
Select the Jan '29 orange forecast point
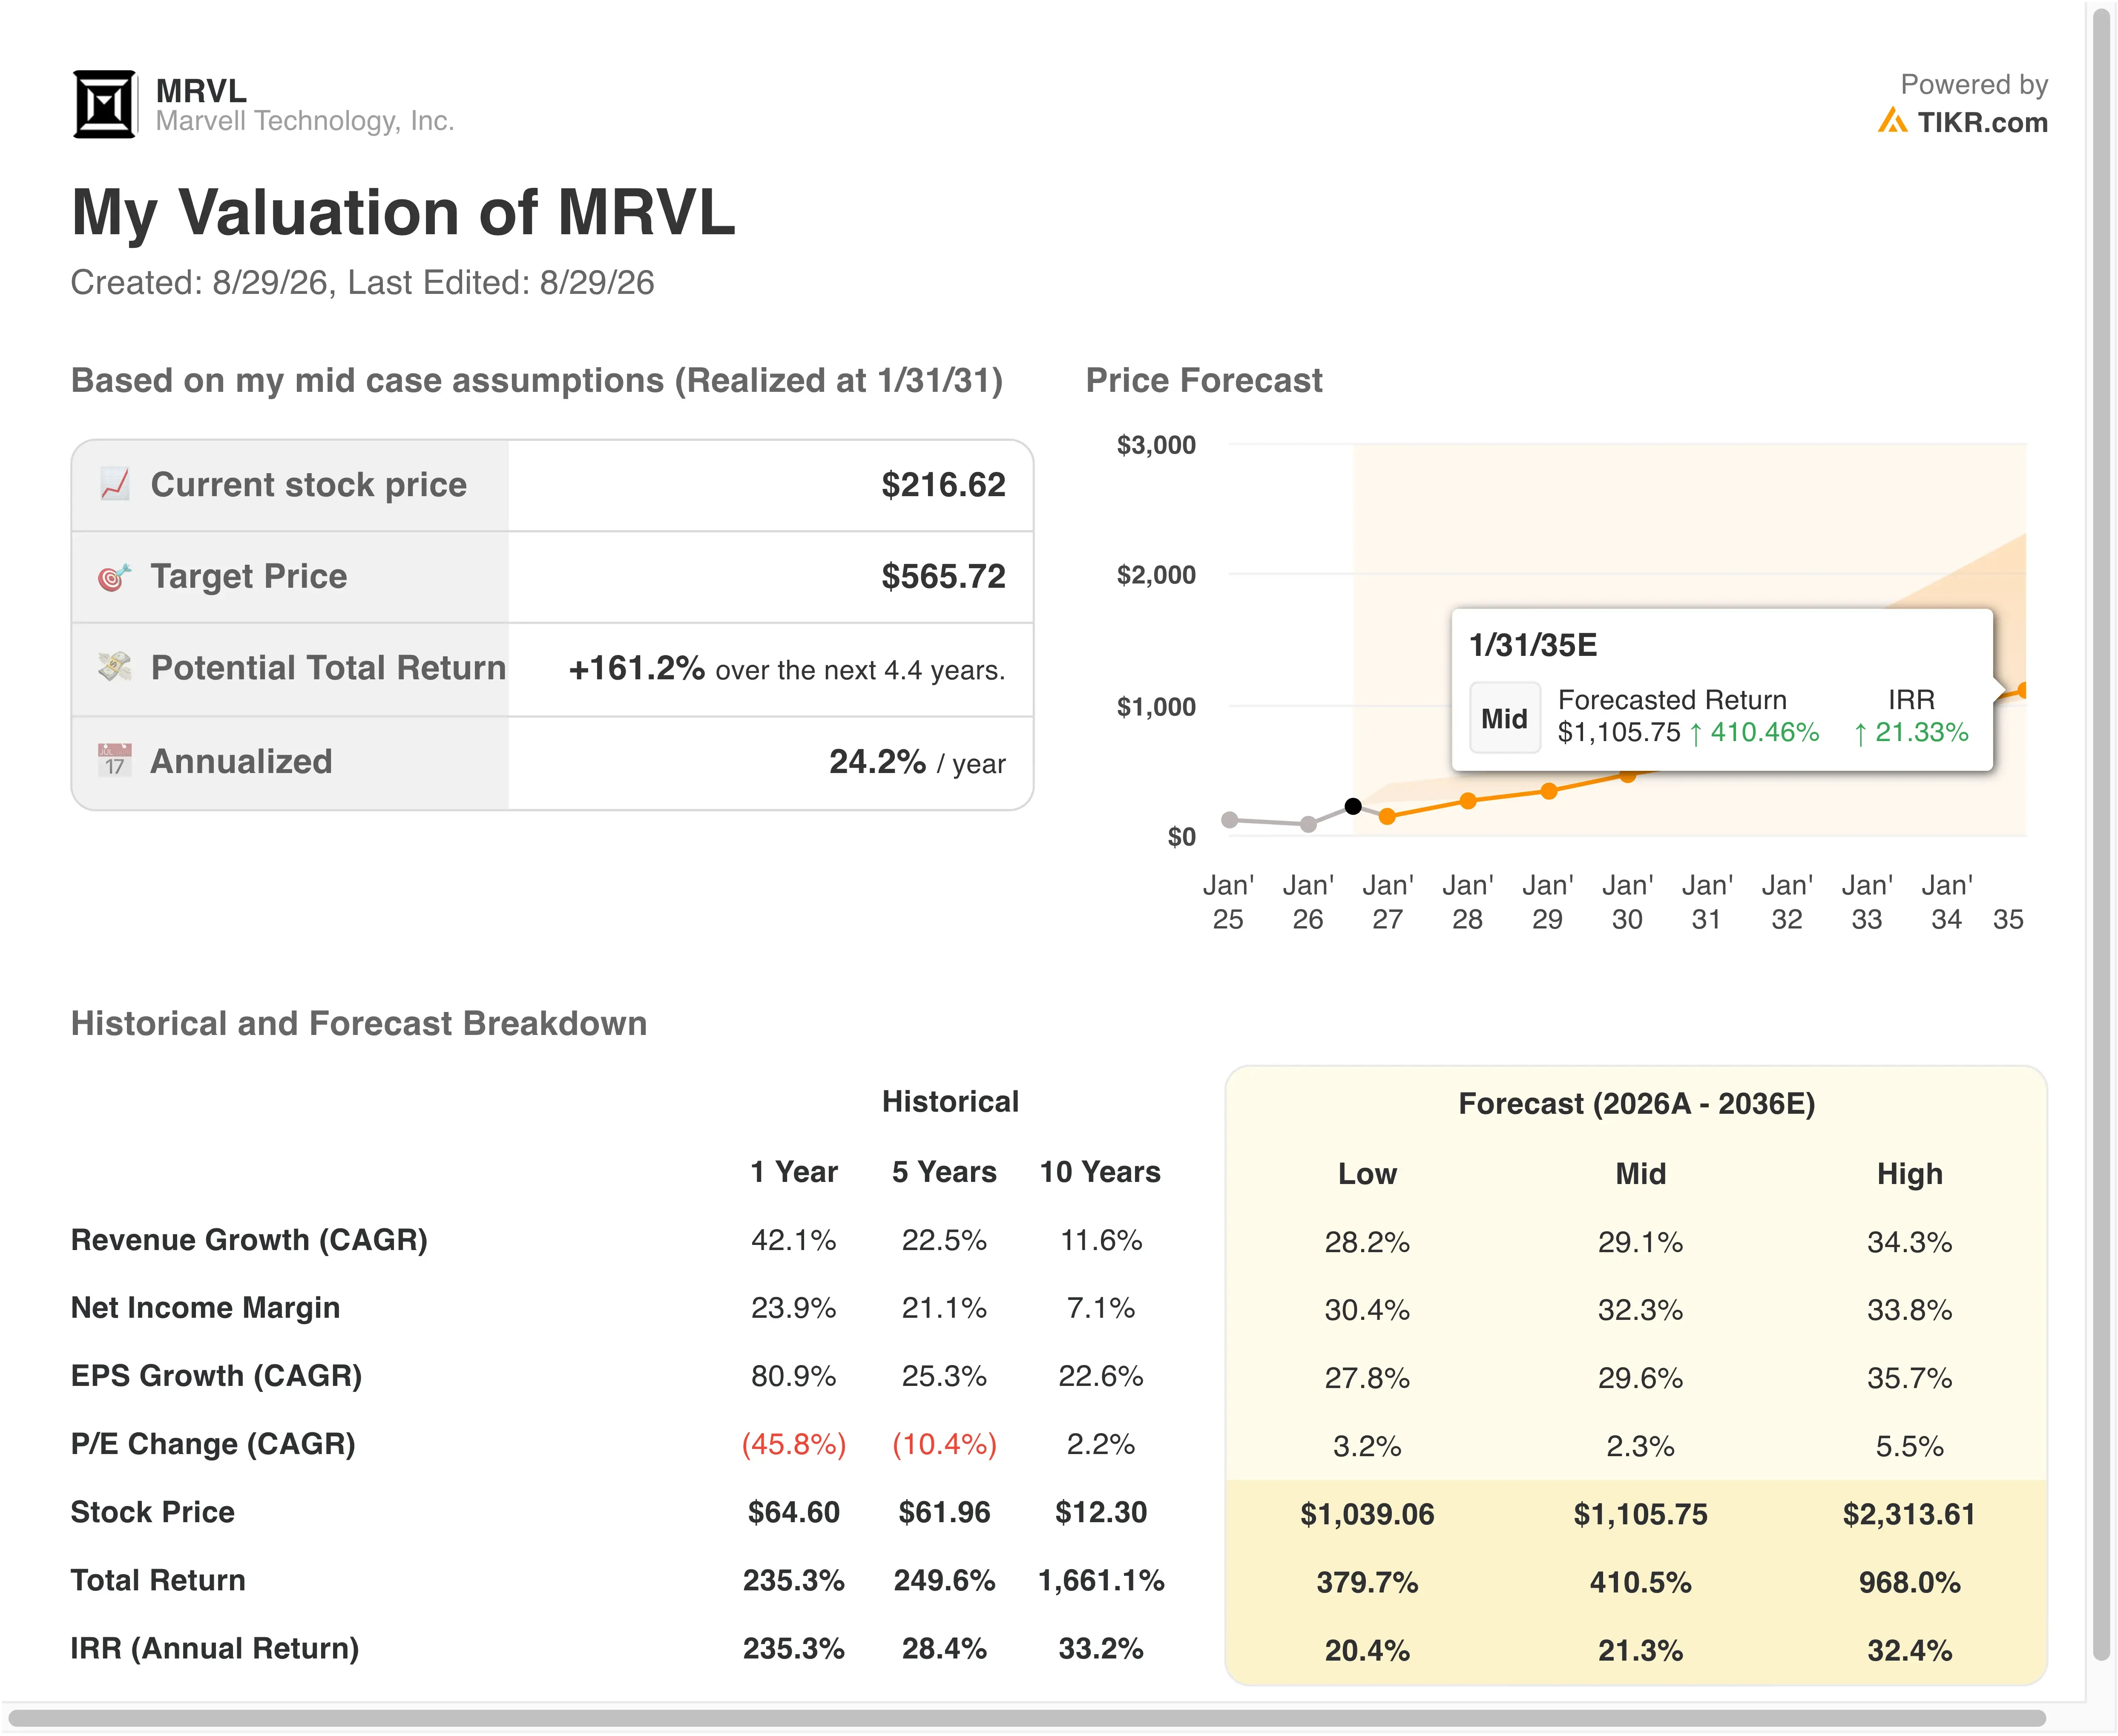tap(1549, 791)
